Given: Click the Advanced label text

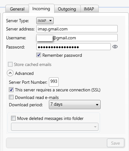Looking at the screenshot, I should point(24,73).
